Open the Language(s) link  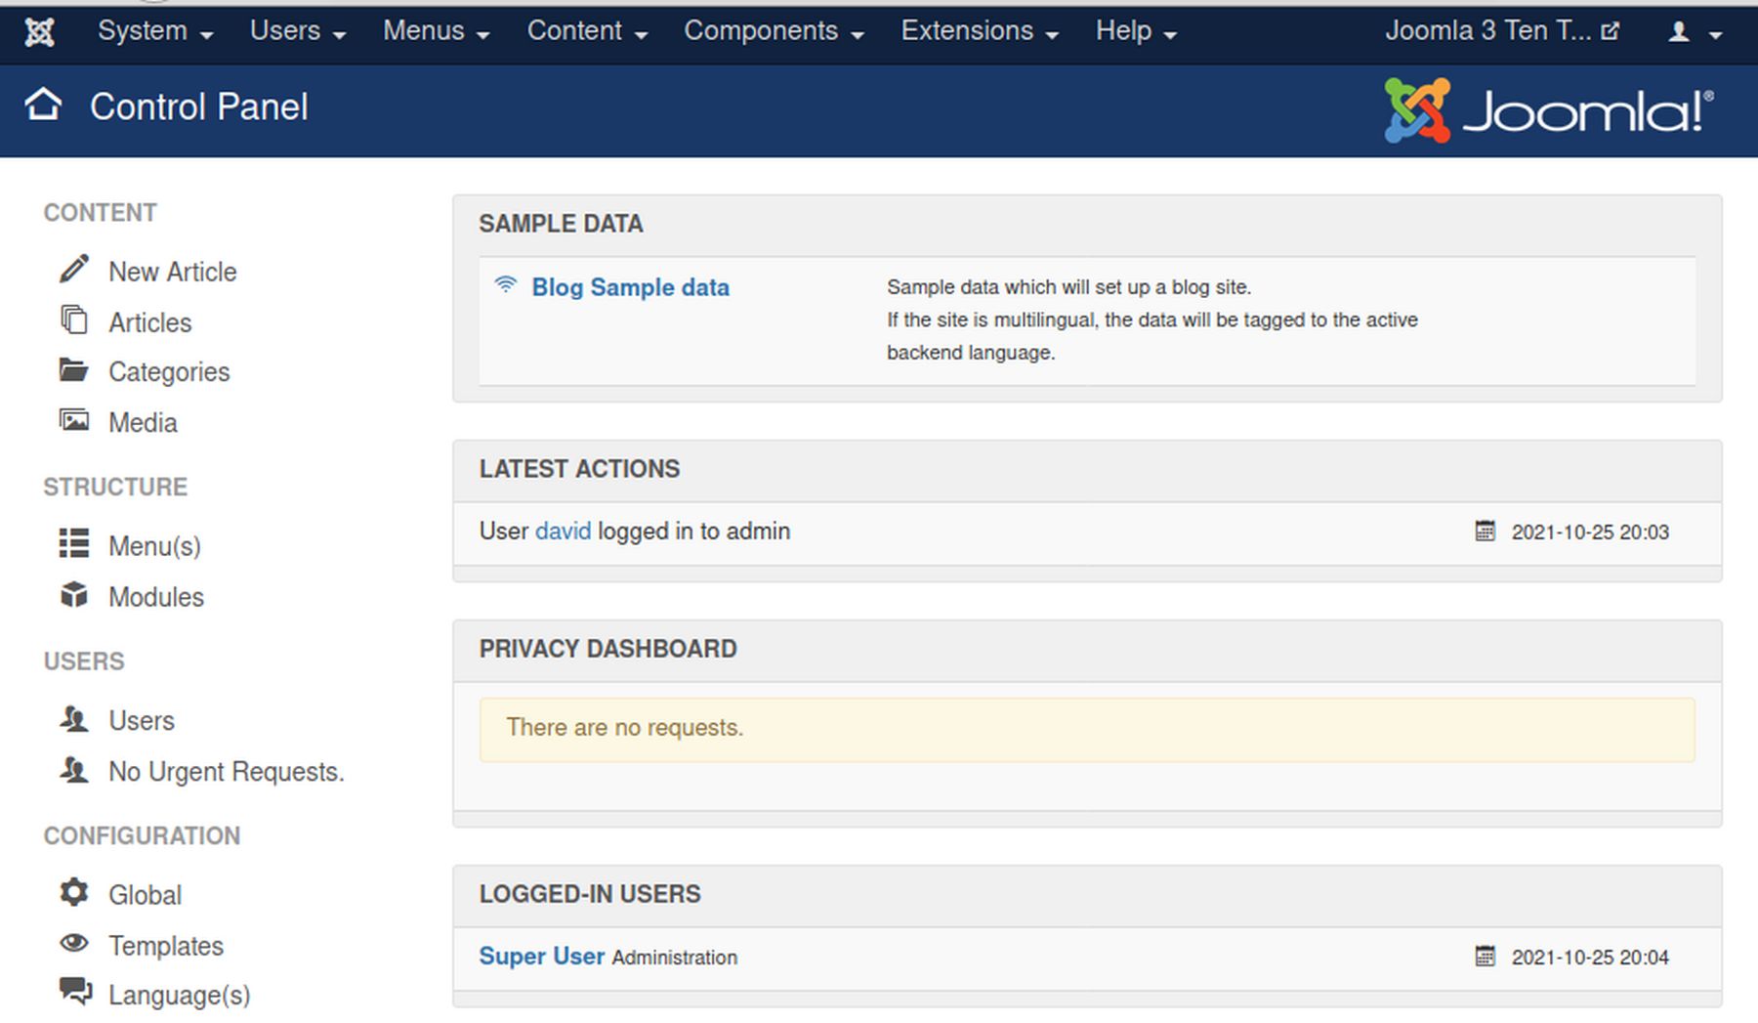click(180, 995)
